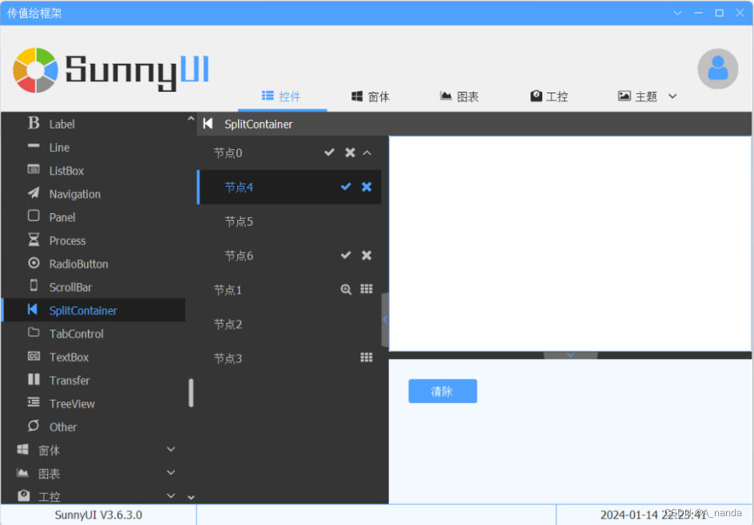Switch to the 控件 tab
Viewport: 754px width, 525px height.
click(282, 97)
